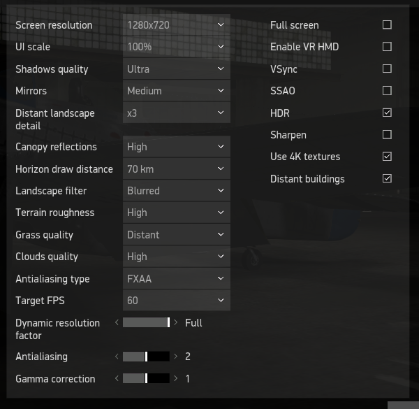The height and width of the screenshot is (409, 419).
Task: Open the Antialiasing type dropdown showing FXAA
Action: coord(177,279)
